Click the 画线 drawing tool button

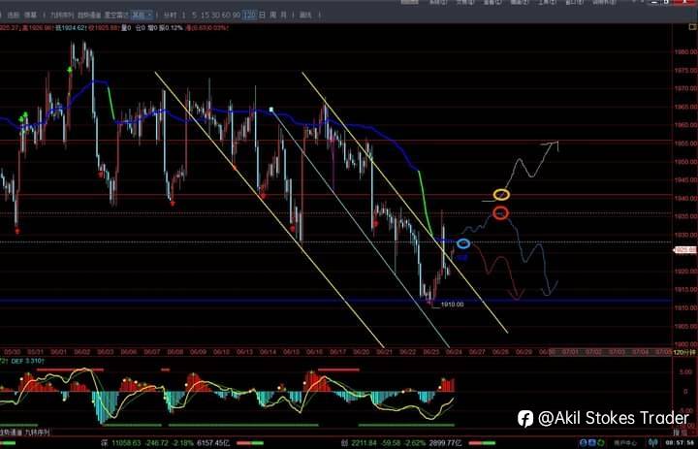[305, 15]
